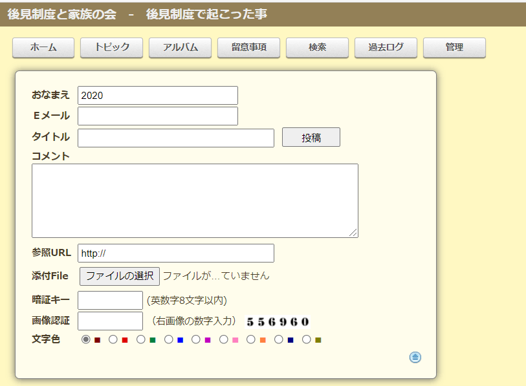This screenshot has width=526, height=386.
Task: Click the comment box resize handle
Action: (353, 232)
